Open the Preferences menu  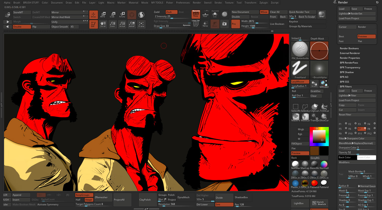click(183, 3)
